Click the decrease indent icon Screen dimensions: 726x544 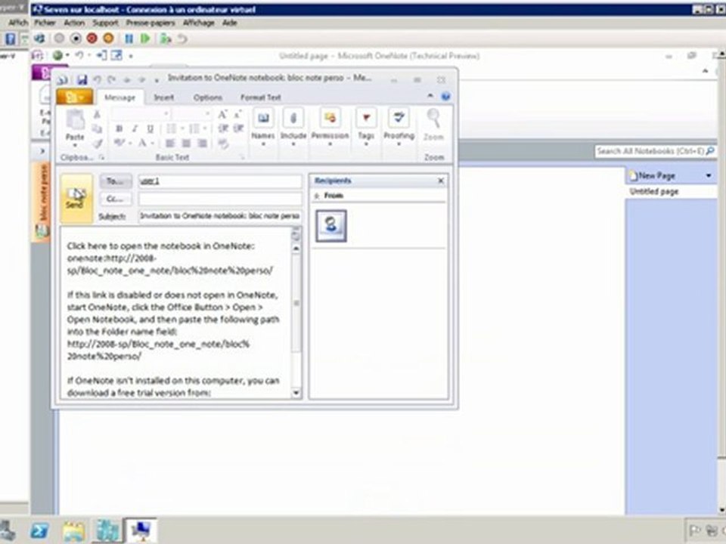(x=222, y=128)
